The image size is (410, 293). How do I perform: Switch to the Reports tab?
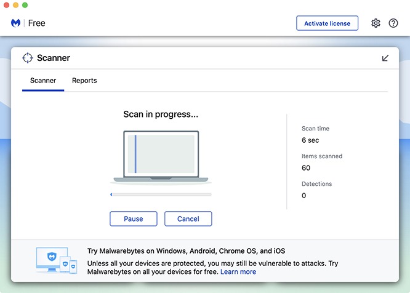click(84, 81)
